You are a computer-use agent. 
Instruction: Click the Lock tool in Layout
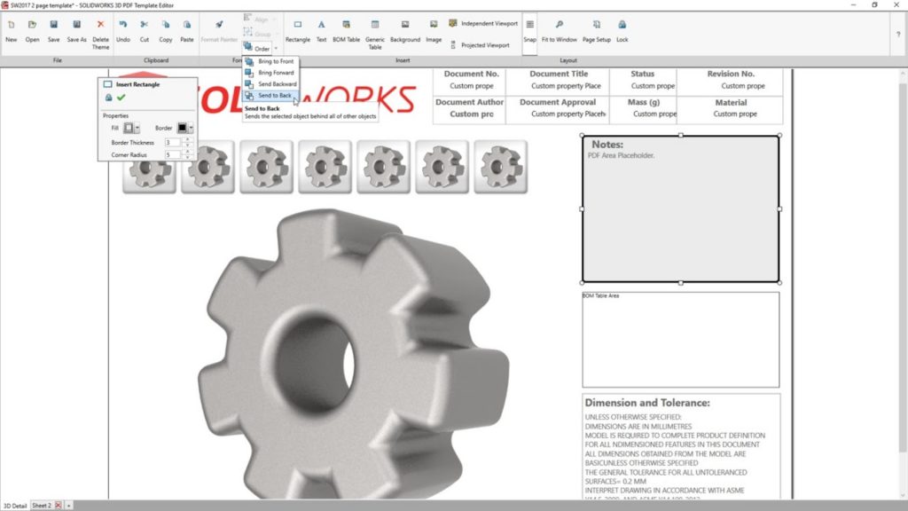(622, 31)
